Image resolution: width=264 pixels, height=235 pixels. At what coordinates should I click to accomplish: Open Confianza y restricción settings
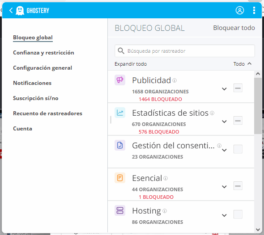click(43, 53)
